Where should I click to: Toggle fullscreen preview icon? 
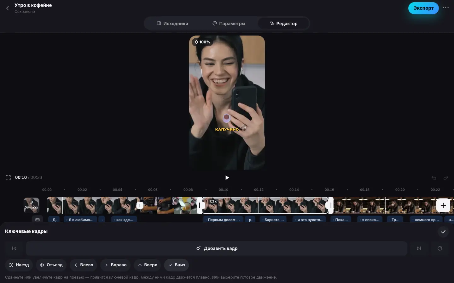8,178
